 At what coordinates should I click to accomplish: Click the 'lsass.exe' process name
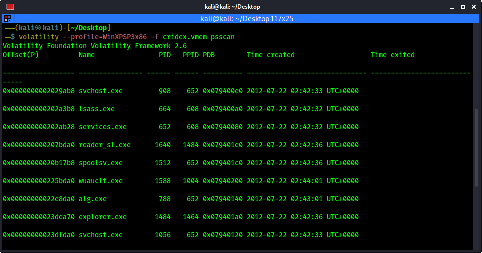click(x=97, y=109)
